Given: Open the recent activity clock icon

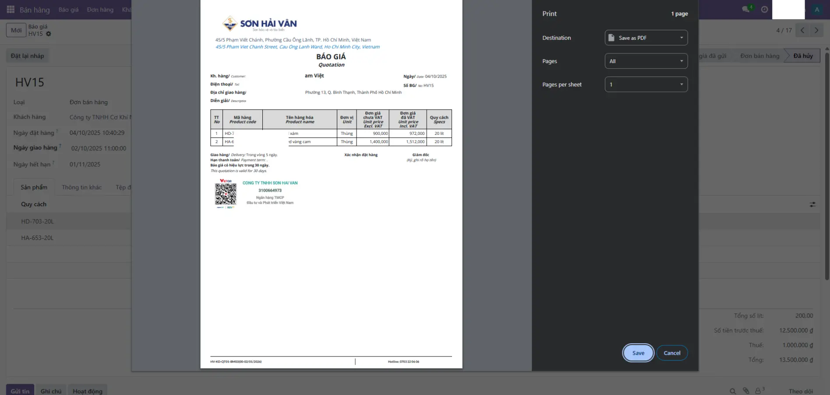Looking at the screenshot, I should click(764, 9).
